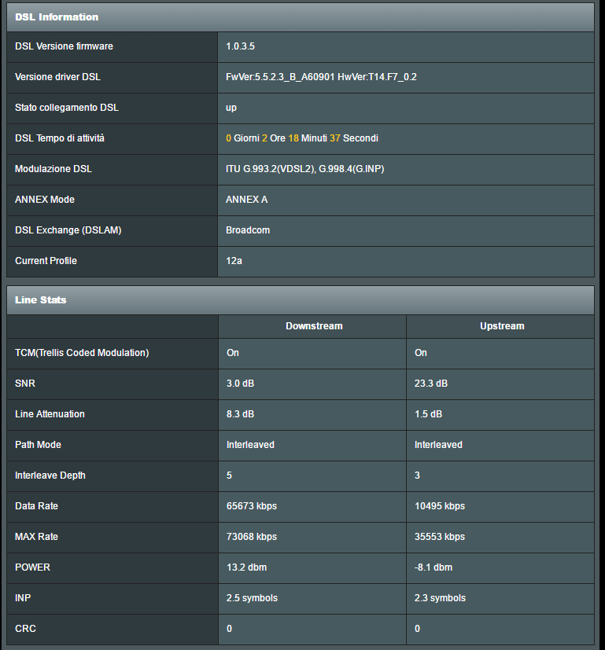The height and width of the screenshot is (650, 605).
Task: Click the DSL link status value 'up'
Action: [x=231, y=108]
